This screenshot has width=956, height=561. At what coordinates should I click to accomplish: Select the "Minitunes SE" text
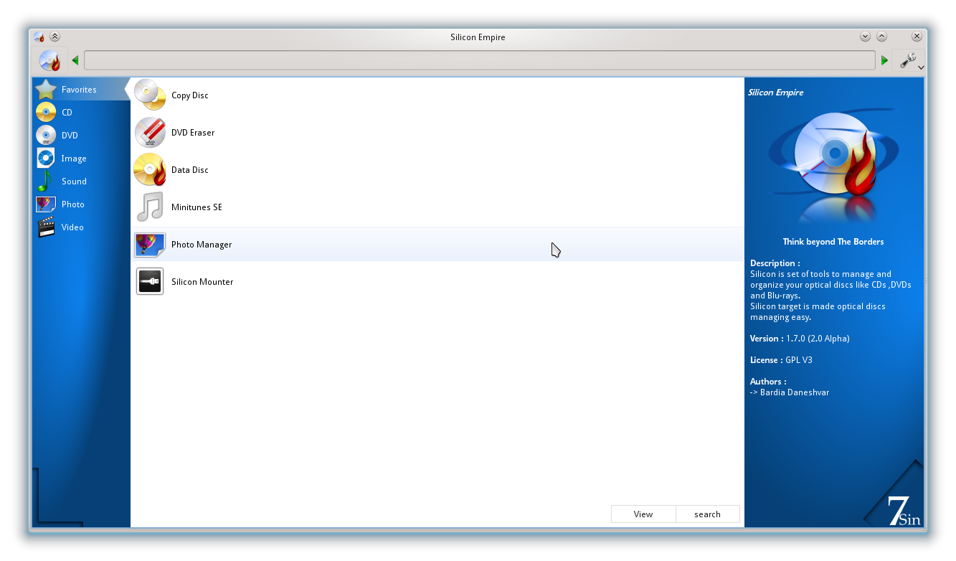click(197, 207)
